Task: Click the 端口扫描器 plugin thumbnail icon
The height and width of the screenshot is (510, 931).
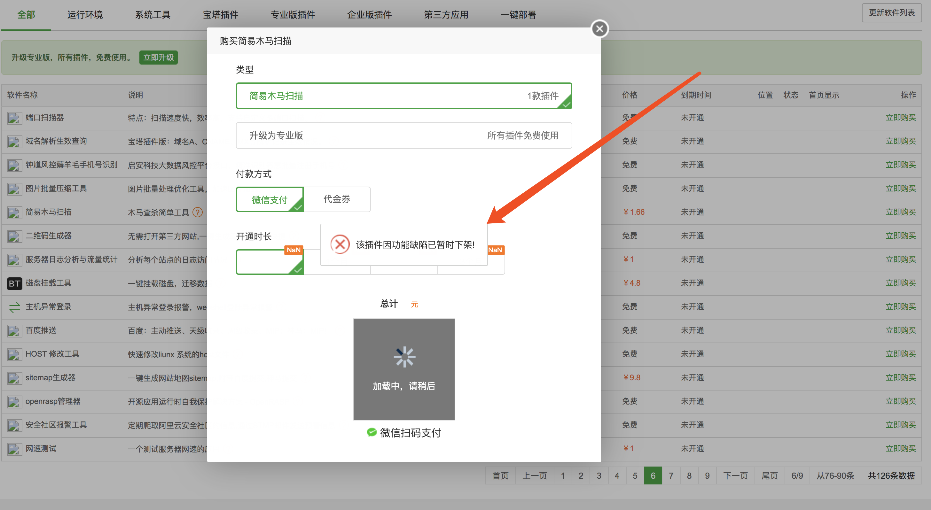Action: click(14, 118)
